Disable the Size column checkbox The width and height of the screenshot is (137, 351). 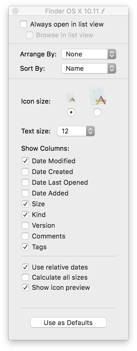(x=25, y=204)
